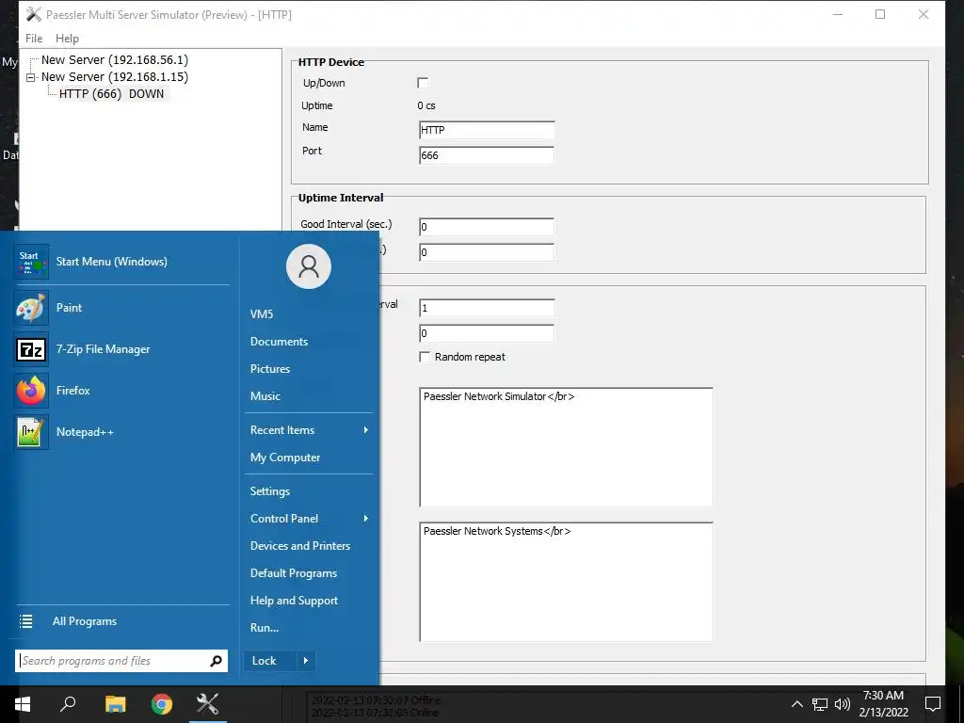964x723 pixels.
Task: Click the Paessler Network Simulator text box
Action: click(x=566, y=447)
